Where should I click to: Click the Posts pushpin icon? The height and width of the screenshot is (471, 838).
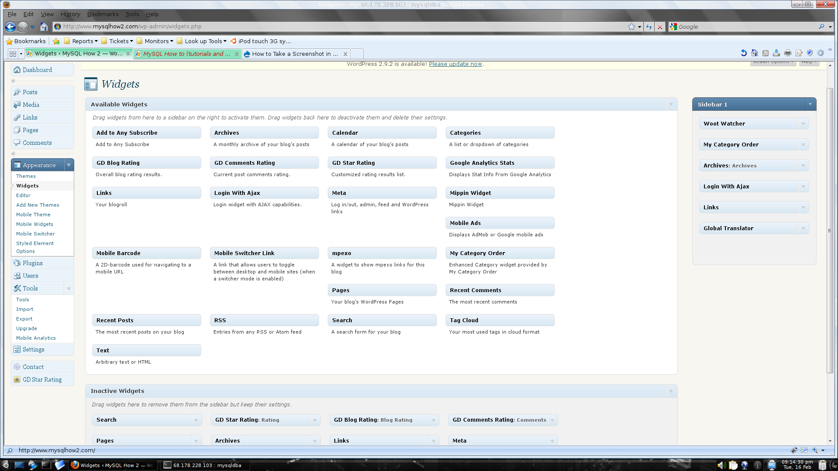(x=17, y=92)
